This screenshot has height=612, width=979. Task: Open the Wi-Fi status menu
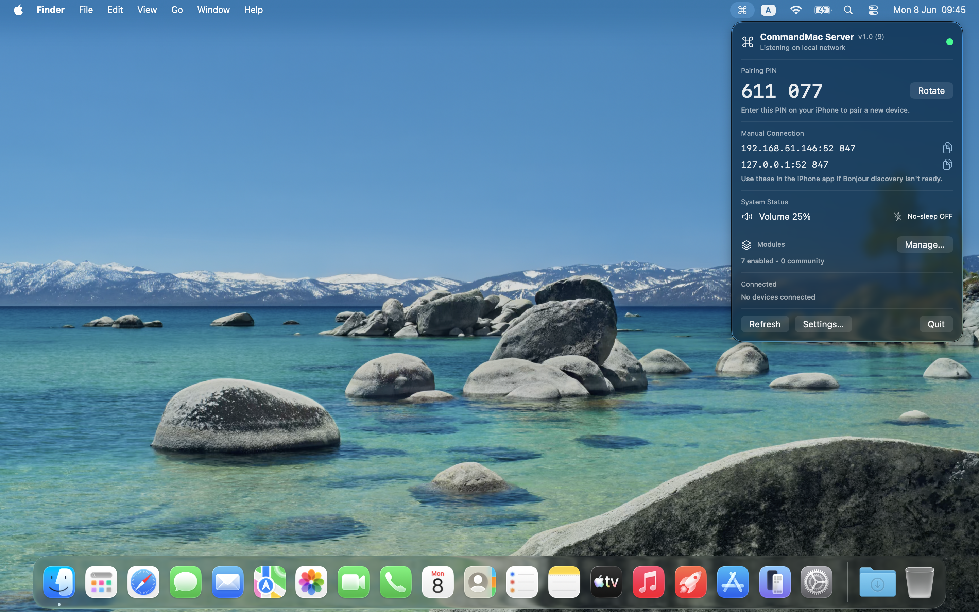click(x=795, y=10)
